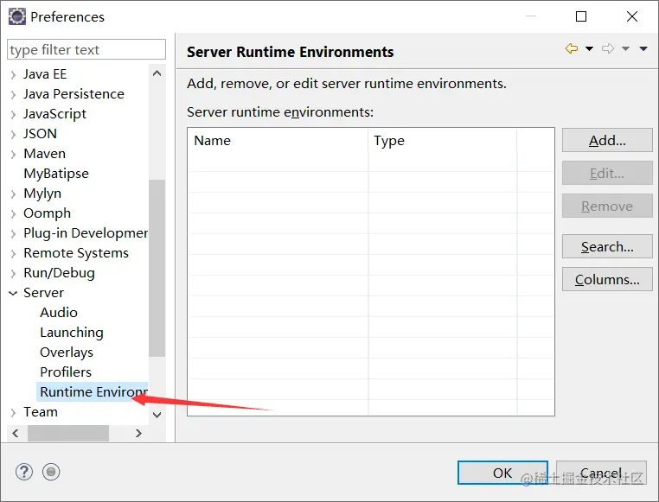Click the Search... button
The height and width of the screenshot is (502, 659).
click(x=607, y=246)
